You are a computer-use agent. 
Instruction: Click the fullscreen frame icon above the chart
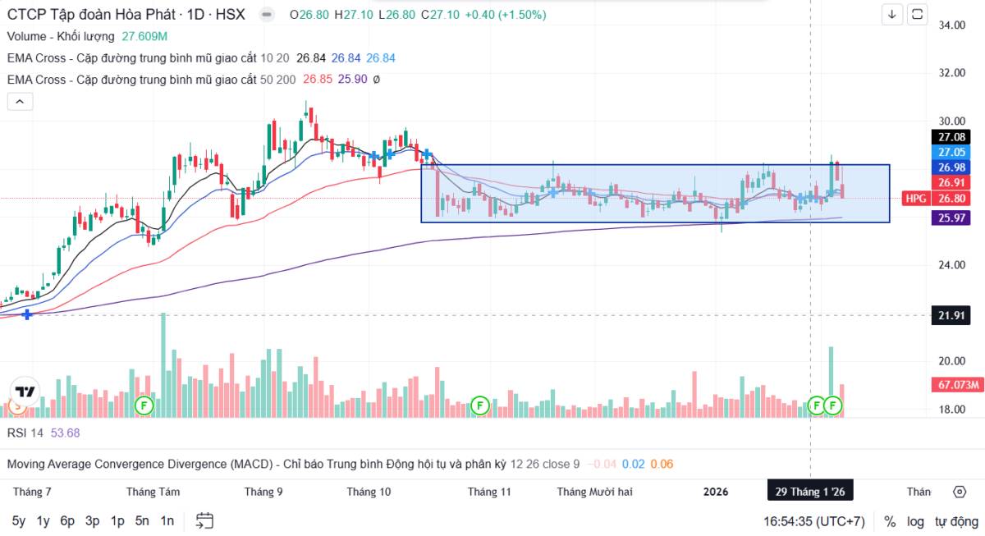point(918,14)
